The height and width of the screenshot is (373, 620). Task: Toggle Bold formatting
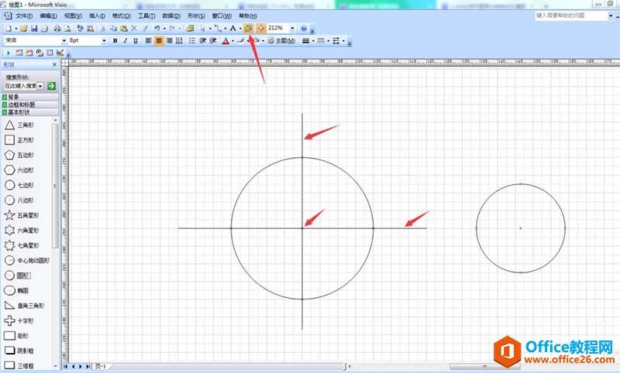pos(115,41)
